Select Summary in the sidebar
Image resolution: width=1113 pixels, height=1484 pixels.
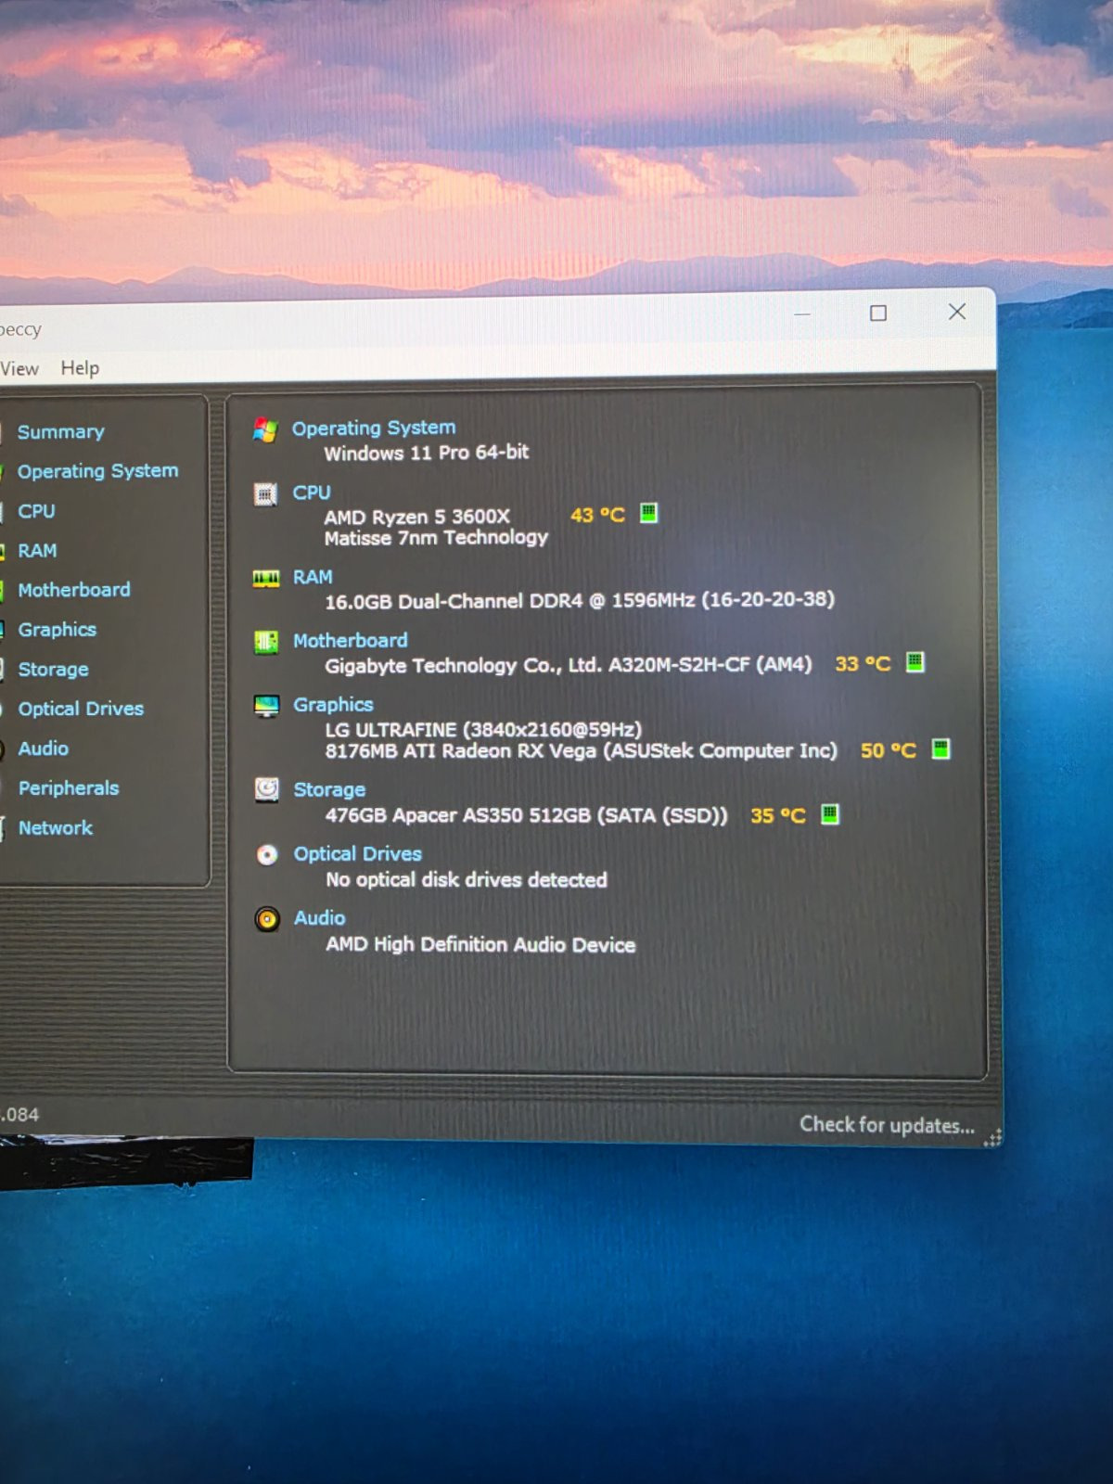pyautogui.click(x=61, y=432)
